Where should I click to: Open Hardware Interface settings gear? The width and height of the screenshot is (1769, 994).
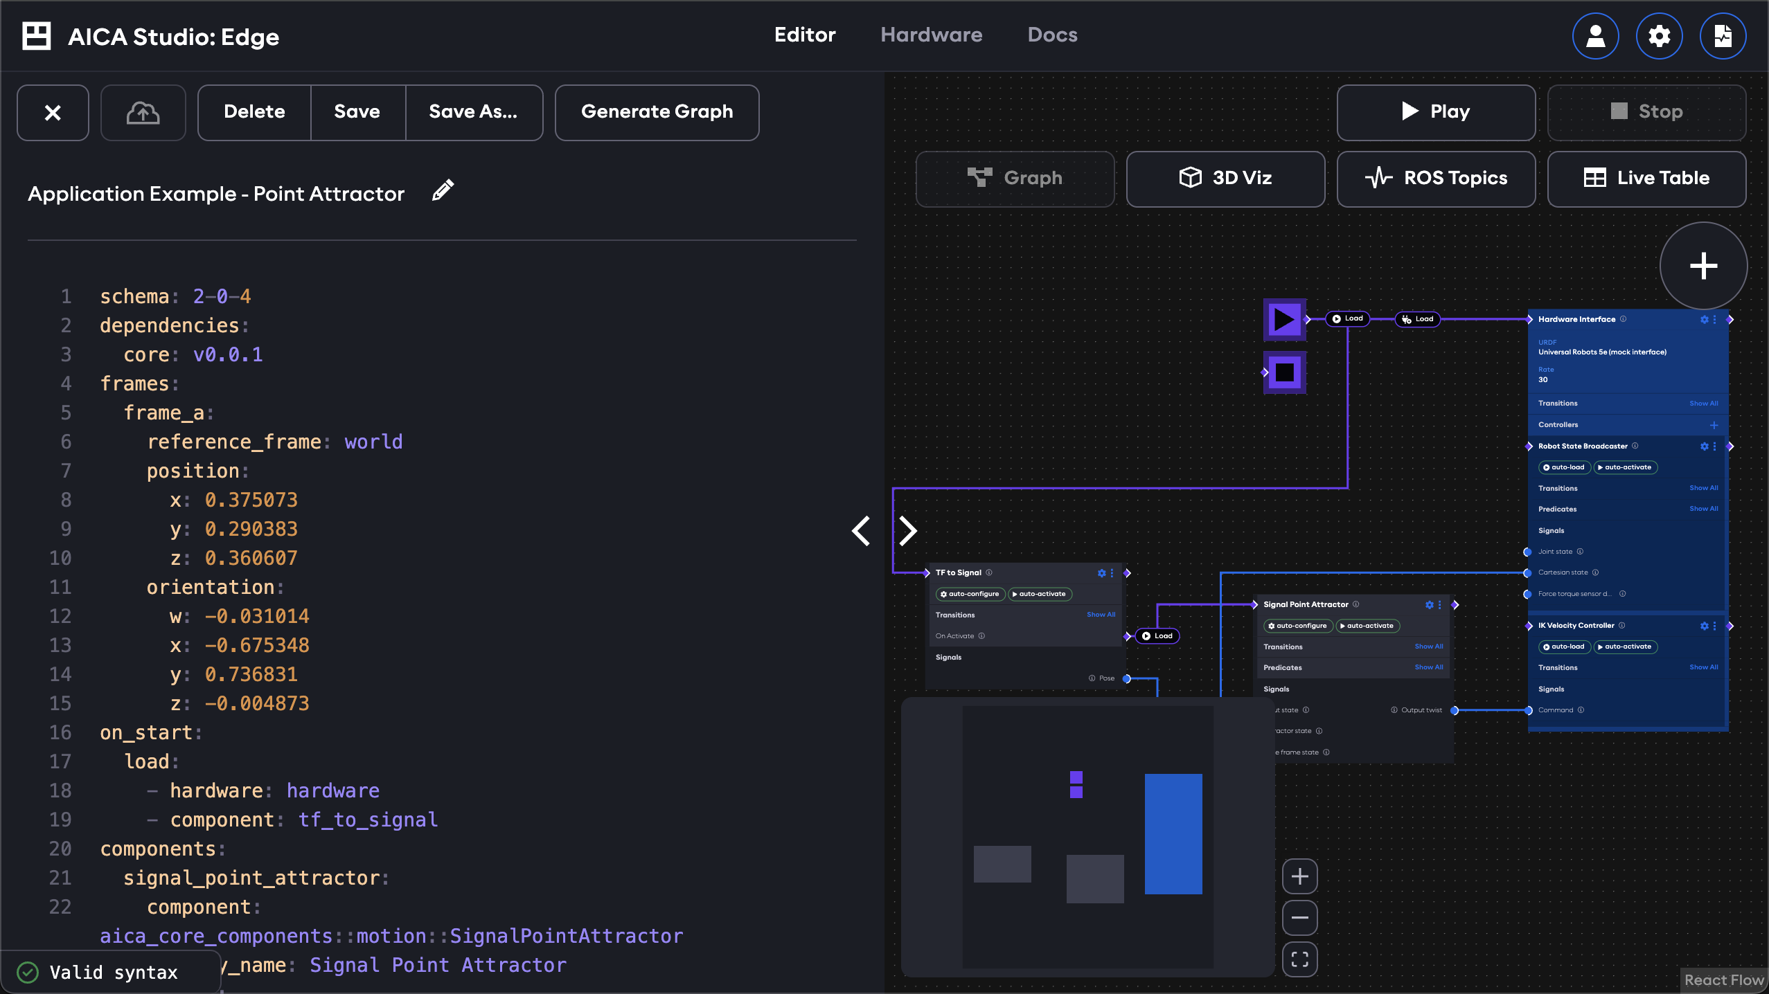pos(1704,319)
